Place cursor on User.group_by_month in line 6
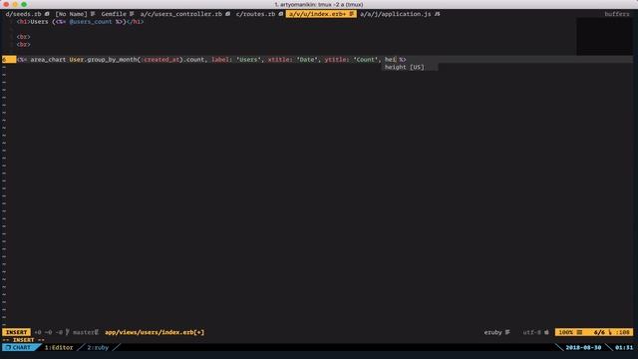 [x=104, y=60]
